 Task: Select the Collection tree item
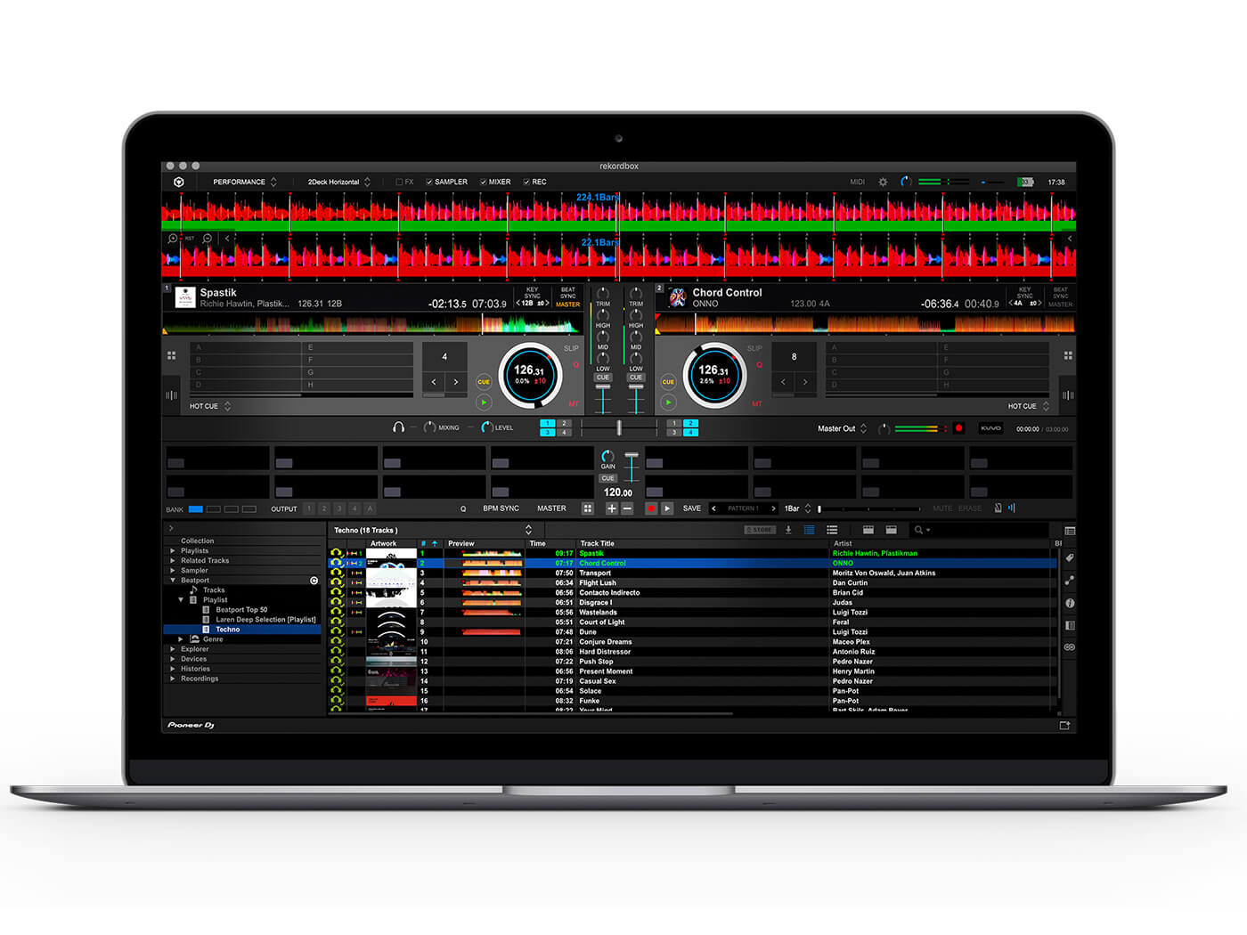[x=198, y=541]
